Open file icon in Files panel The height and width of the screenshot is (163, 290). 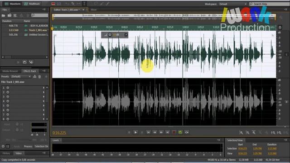[x=3, y=15]
